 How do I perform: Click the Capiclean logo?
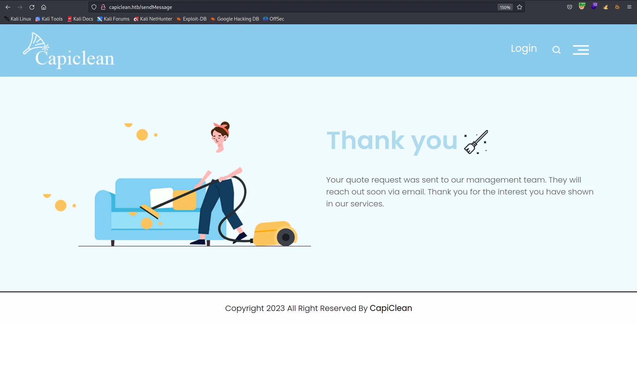pos(68,50)
